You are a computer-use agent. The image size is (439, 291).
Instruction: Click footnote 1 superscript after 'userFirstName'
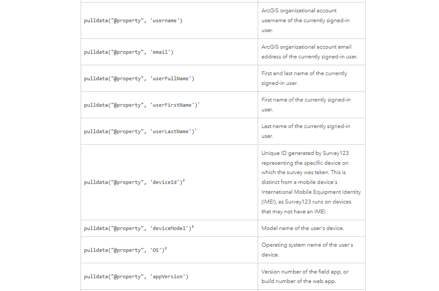pyautogui.click(x=199, y=103)
